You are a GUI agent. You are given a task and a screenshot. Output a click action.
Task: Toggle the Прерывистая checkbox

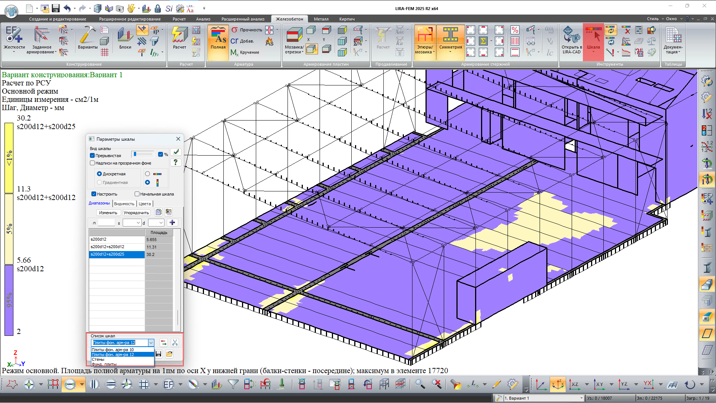coord(92,156)
